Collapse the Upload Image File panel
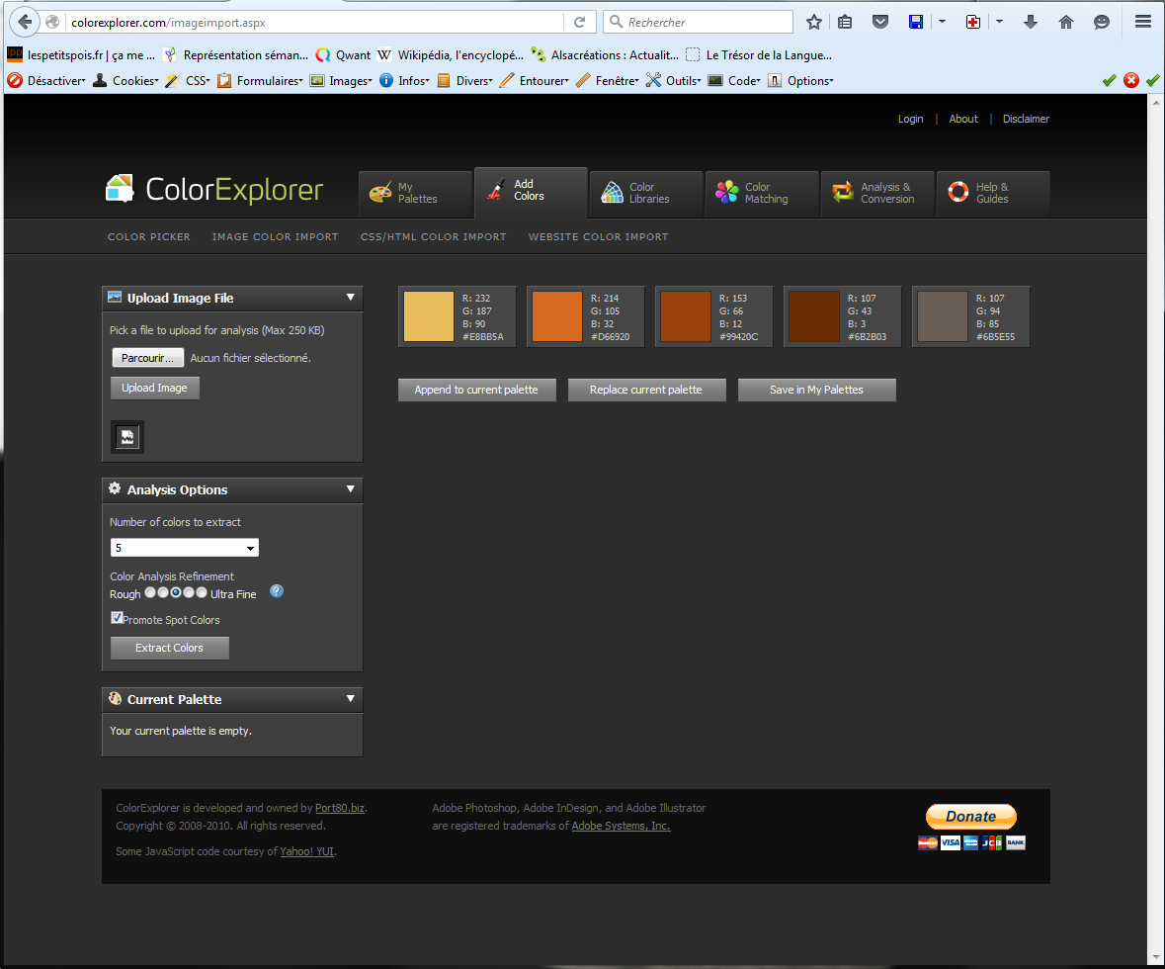Viewport: 1165px width, 969px height. point(350,298)
